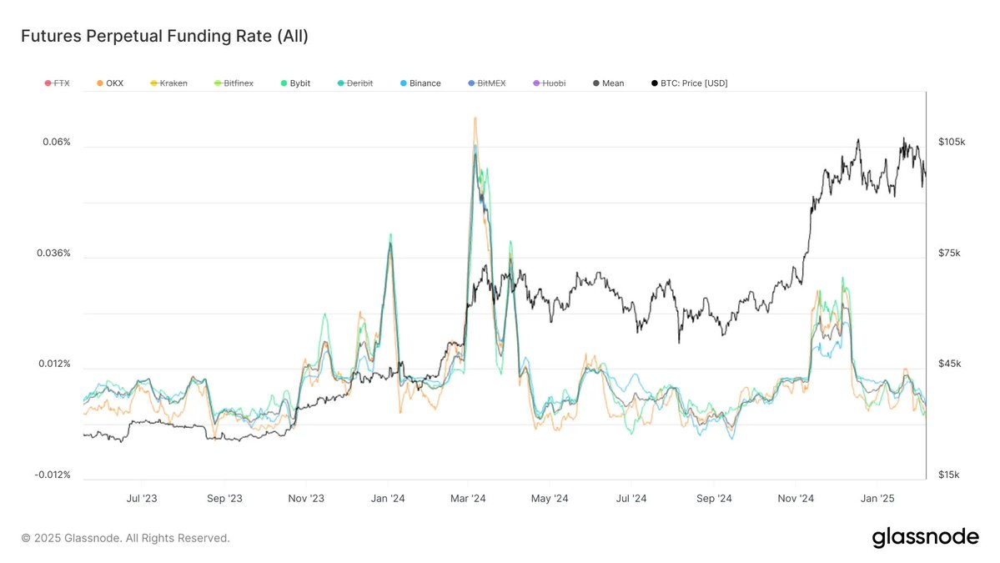The height and width of the screenshot is (563, 1000).
Task: Click the Jan '24 date axis label
Action: 387,498
